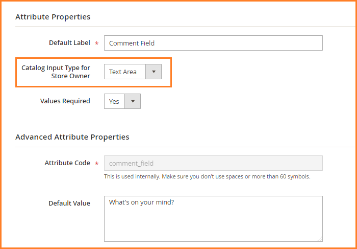Click the Default Value label
357x249 pixels.
coord(69,203)
